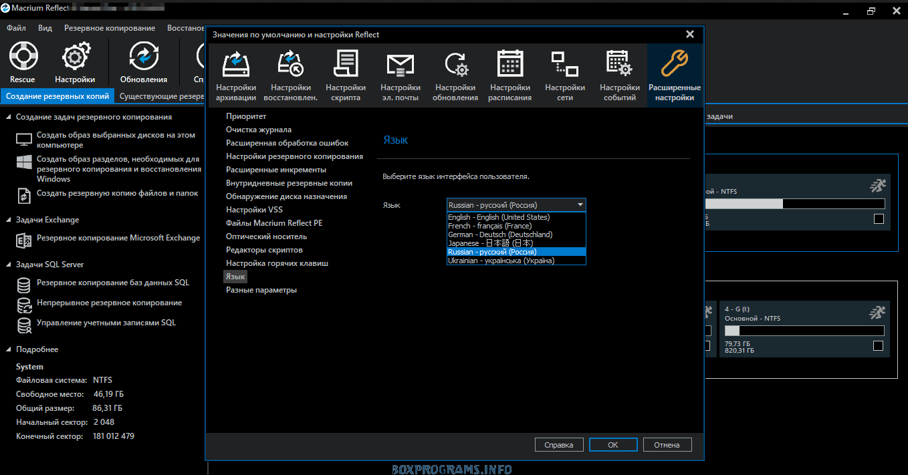908x475 pixels.
Task: Click running-man icon on 4 - G (I:) partition
Action: pos(877,312)
